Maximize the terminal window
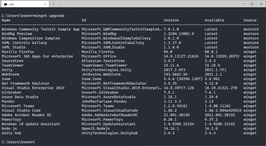266x146 pixels. pyautogui.click(x=252, y=4)
